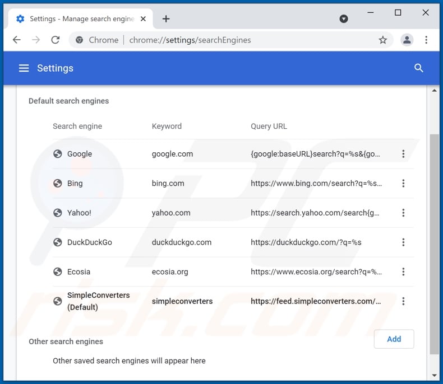The image size is (443, 384).
Task: Select the Settings - Manage search engines tab
Action: [x=81, y=19]
